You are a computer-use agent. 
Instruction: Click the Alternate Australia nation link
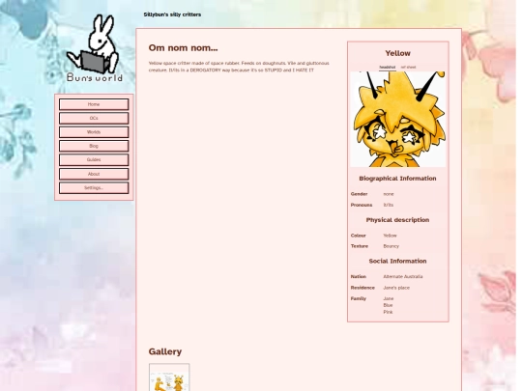point(403,277)
